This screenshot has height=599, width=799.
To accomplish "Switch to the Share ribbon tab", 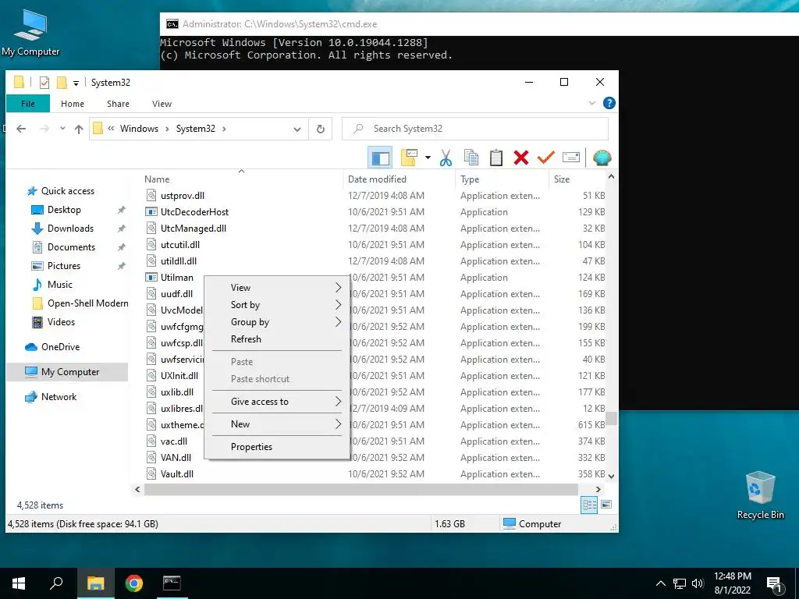I will coord(118,104).
